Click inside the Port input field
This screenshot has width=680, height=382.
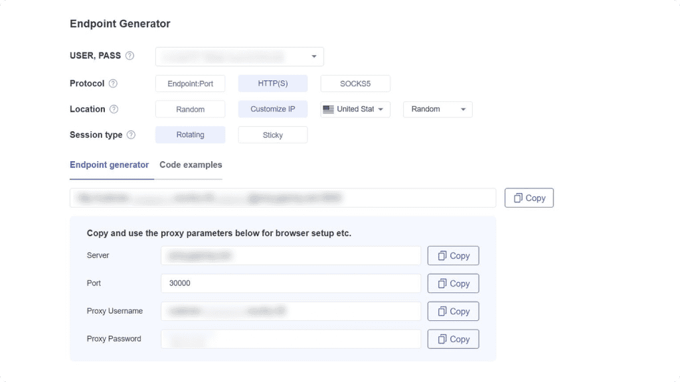click(x=291, y=283)
